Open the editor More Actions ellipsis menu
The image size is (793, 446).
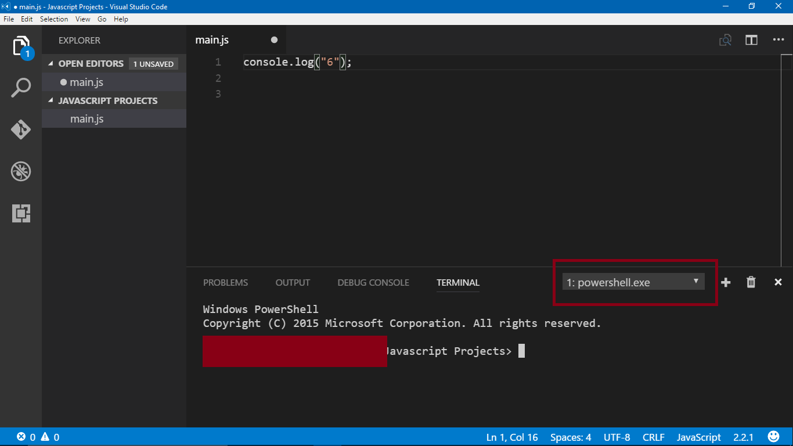tap(778, 40)
